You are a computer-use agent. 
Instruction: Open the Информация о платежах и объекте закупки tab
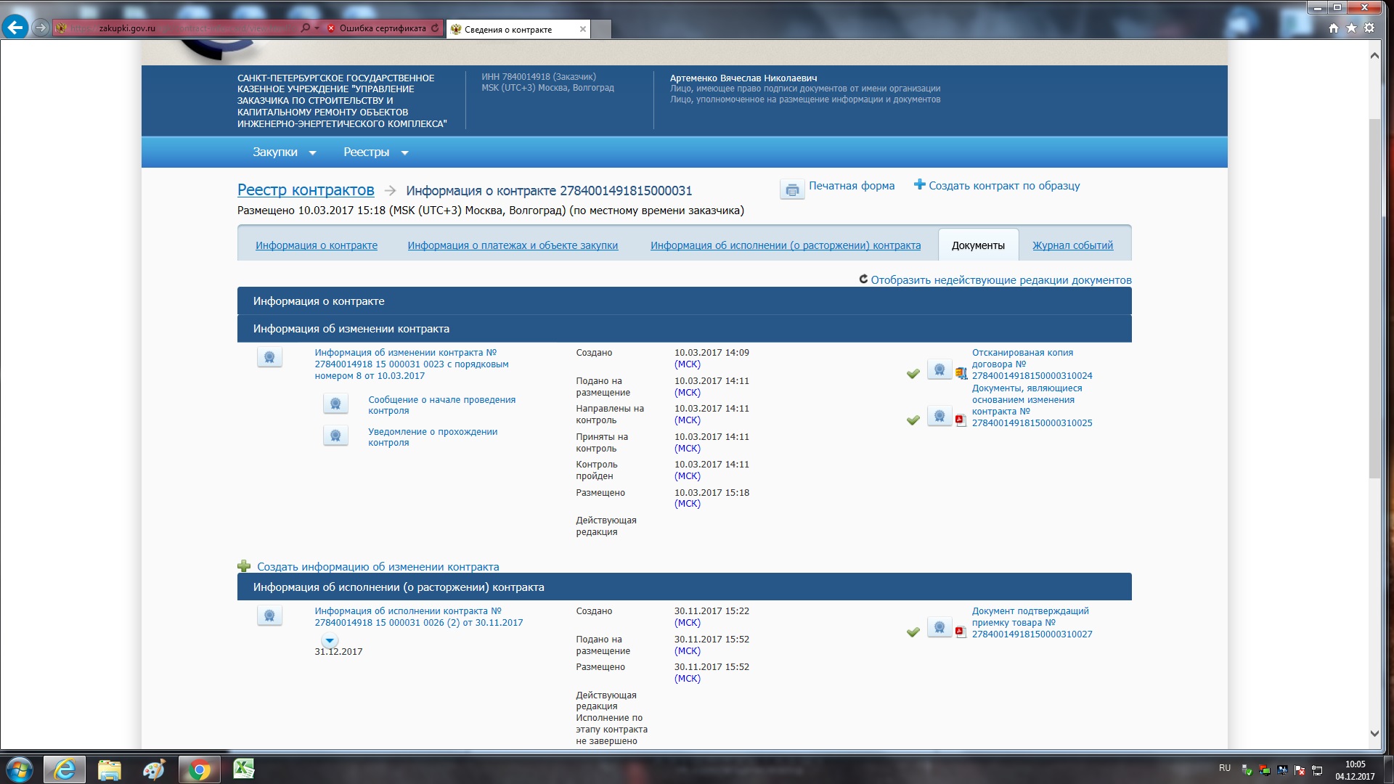pos(513,245)
